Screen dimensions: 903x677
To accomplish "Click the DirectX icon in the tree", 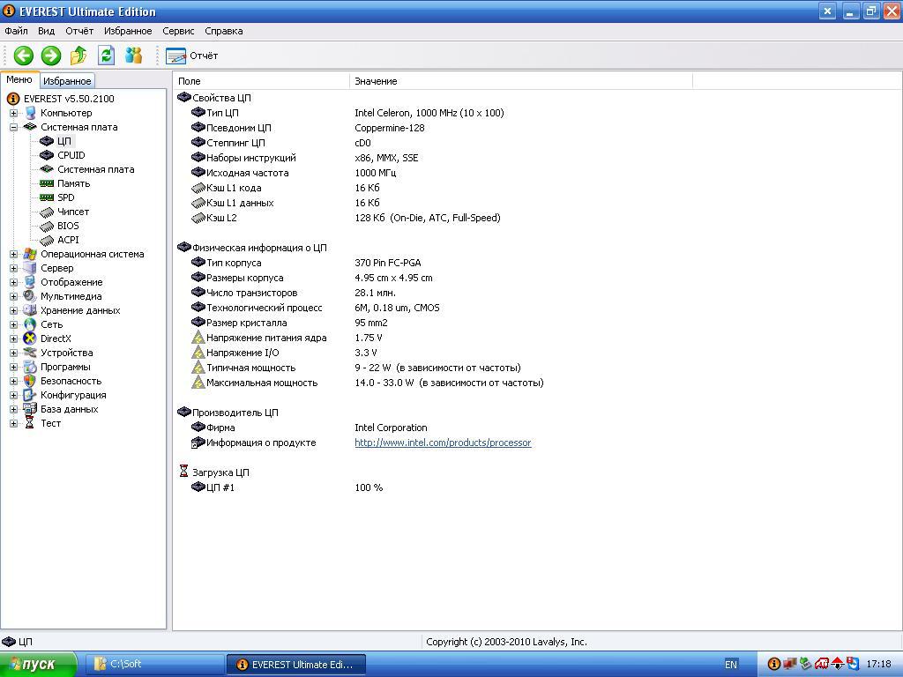I will (30, 338).
